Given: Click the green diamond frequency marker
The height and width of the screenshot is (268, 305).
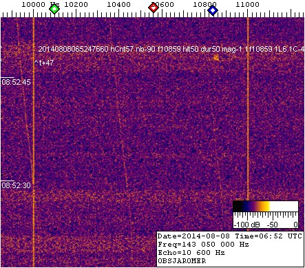Looking at the screenshot, I should point(54,9).
